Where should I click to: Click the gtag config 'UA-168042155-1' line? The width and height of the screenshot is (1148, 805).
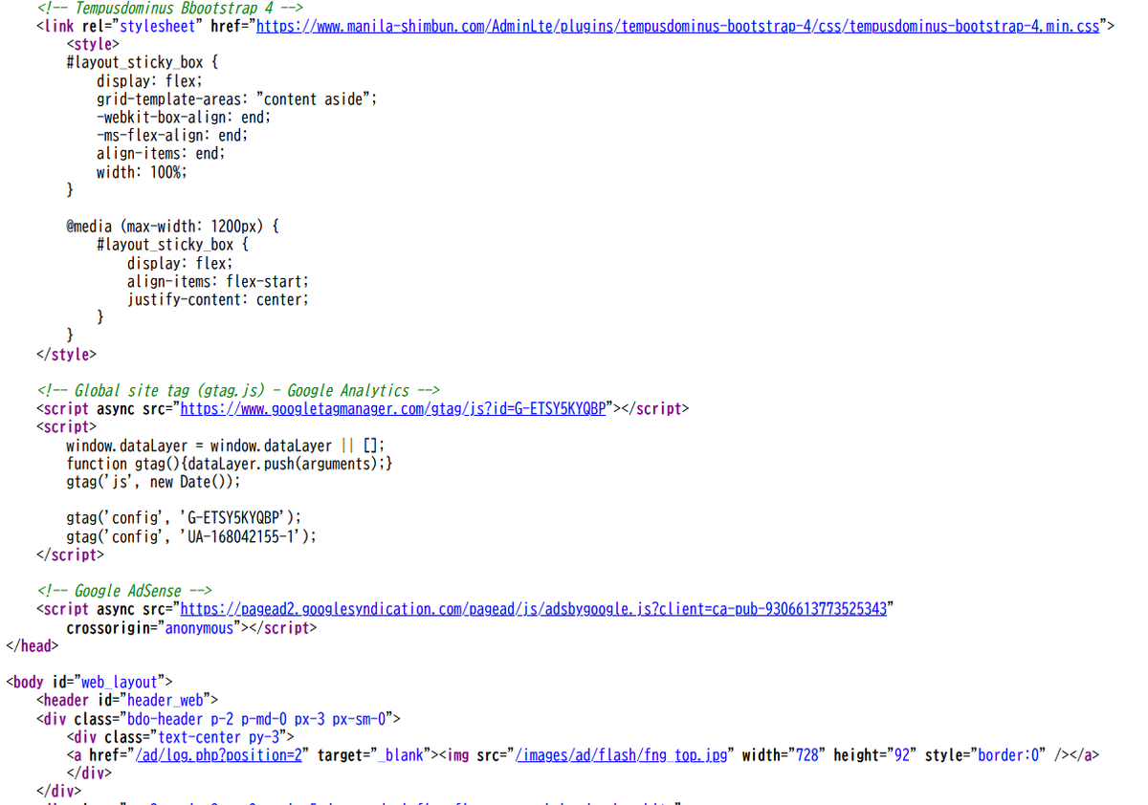[x=191, y=536]
